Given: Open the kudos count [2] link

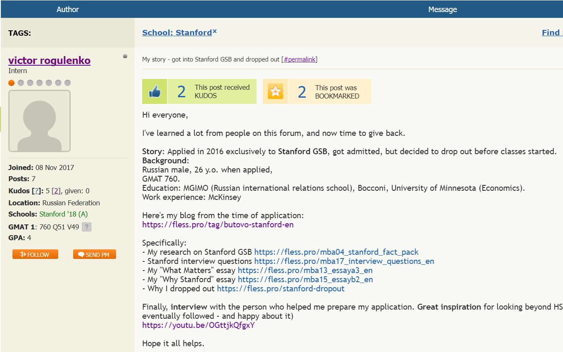Looking at the screenshot, I should tap(56, 190).
